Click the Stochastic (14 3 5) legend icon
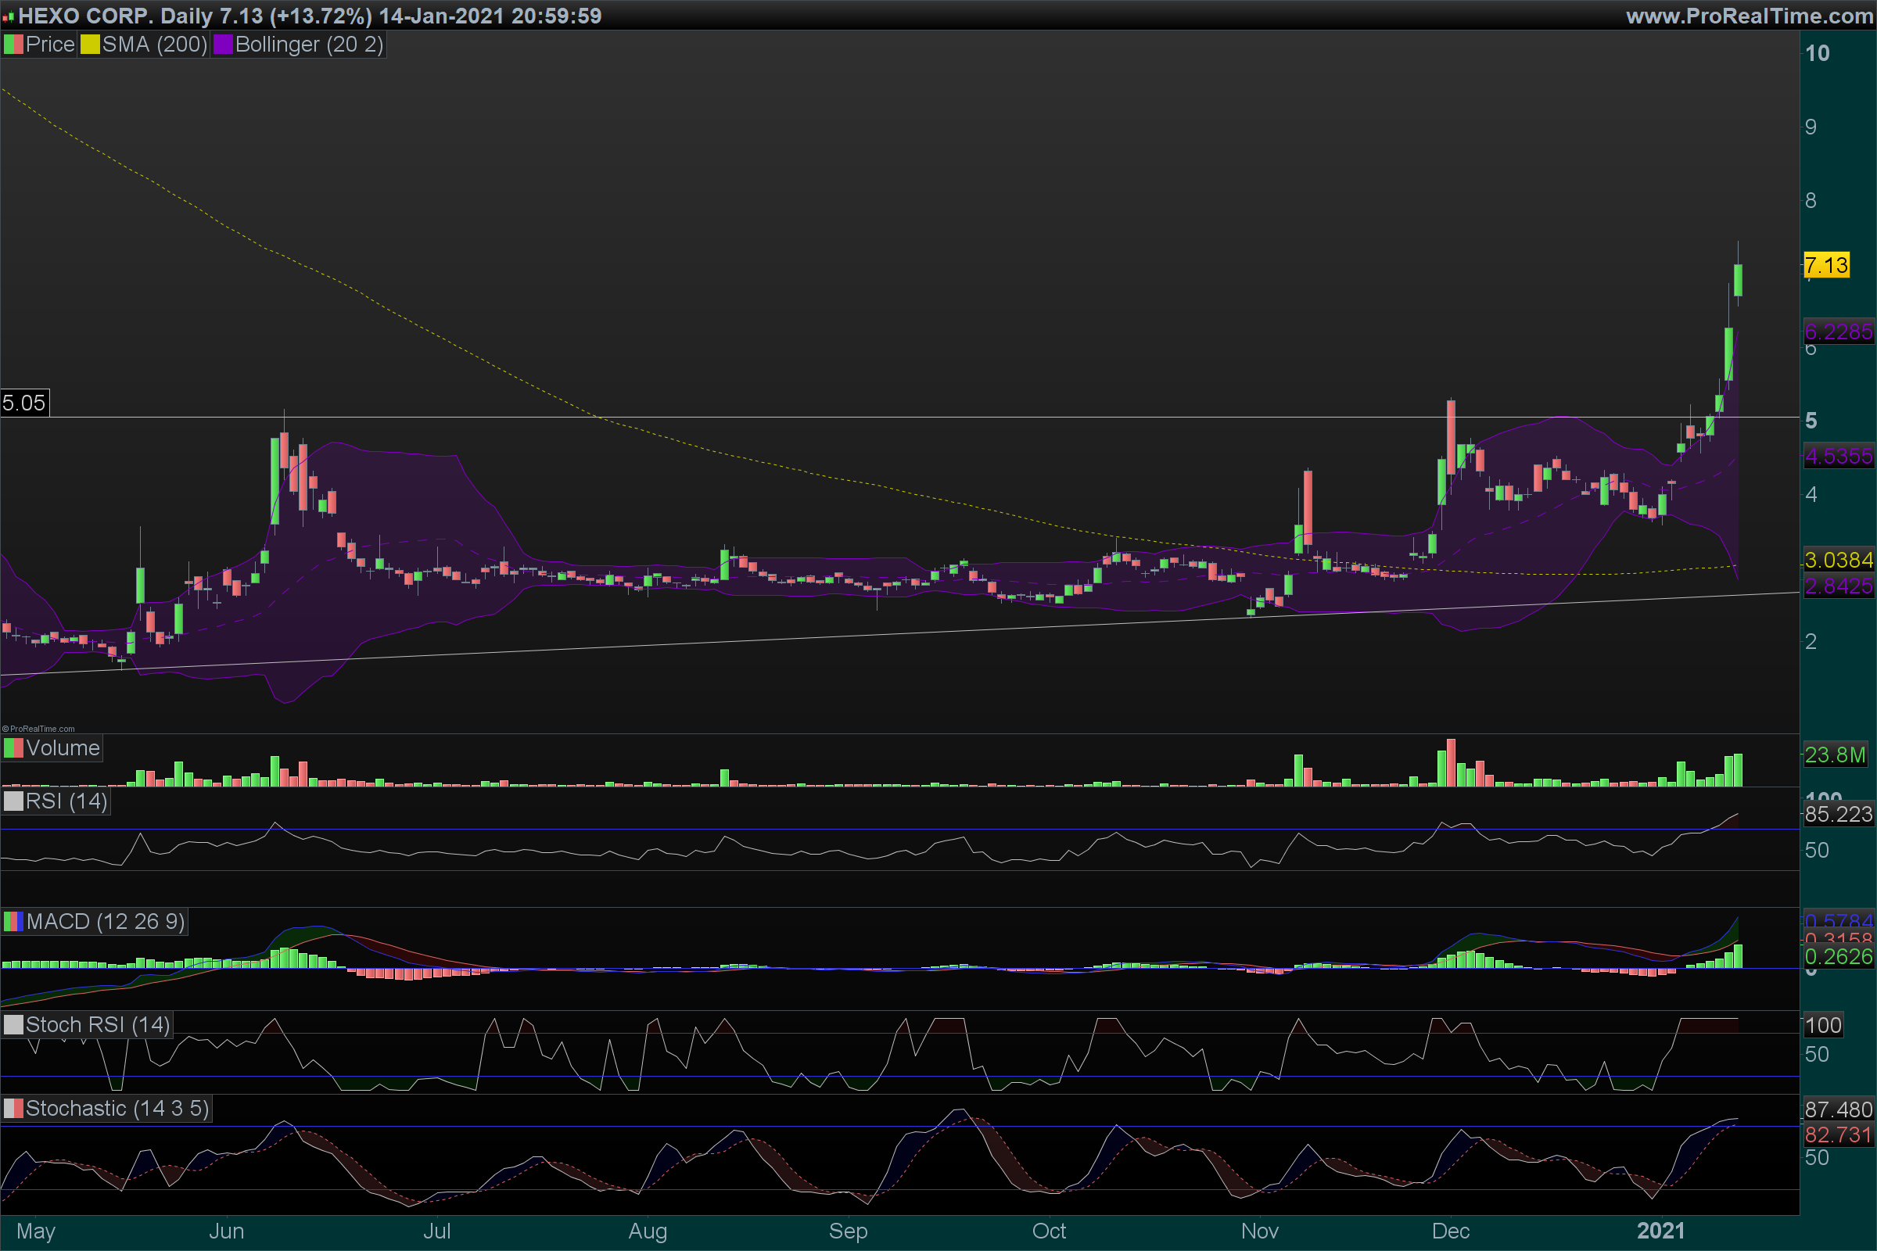This screenshot has width=1877, height=1251. 13,1109
